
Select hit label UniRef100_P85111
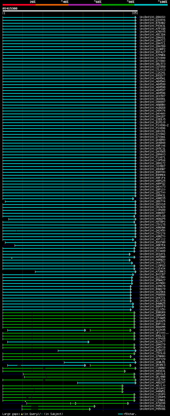(152, 406)
